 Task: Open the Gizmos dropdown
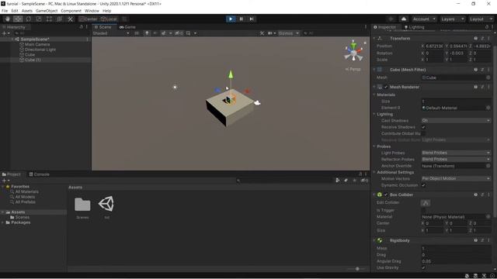coord(288,33)
